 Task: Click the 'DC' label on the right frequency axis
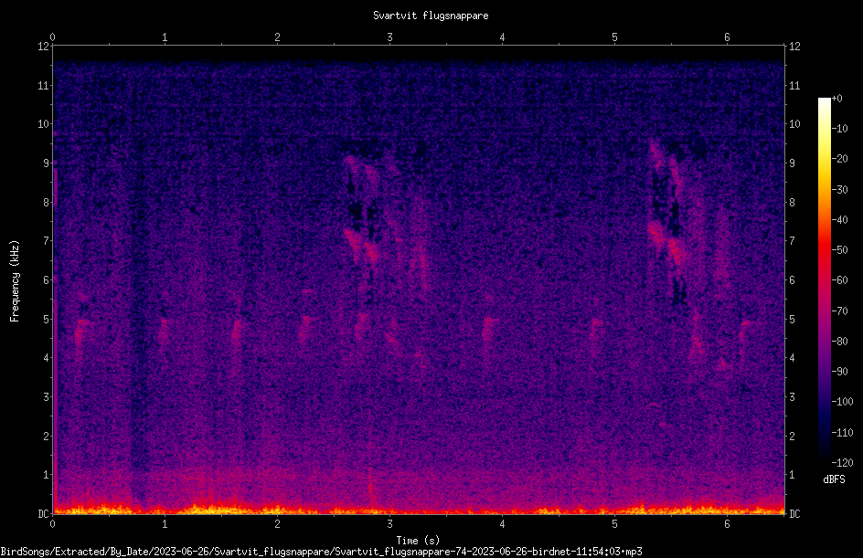tap(794, 514)
